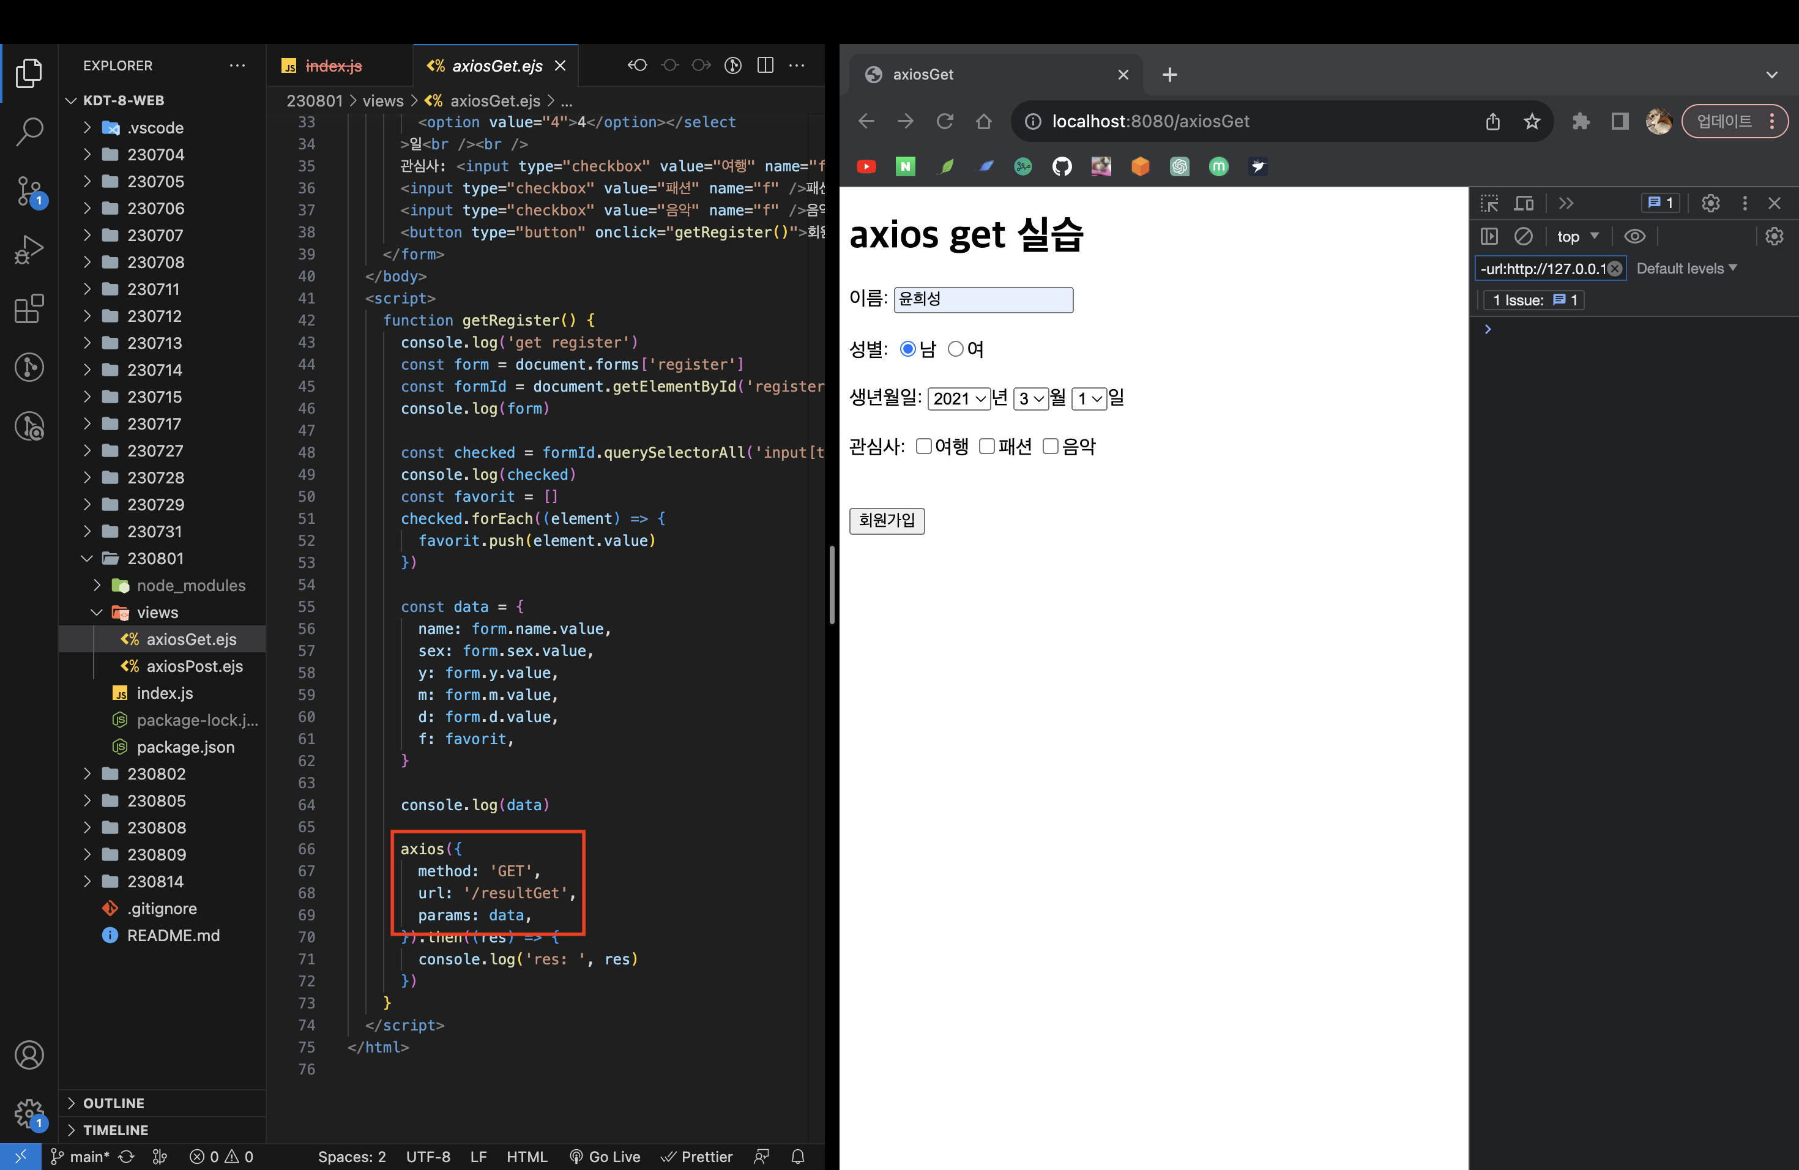The height and width of the screenshot is (1170, 1799).
Task: Open the 1 Issue link in console
Action: click(x=1533, y=300)
